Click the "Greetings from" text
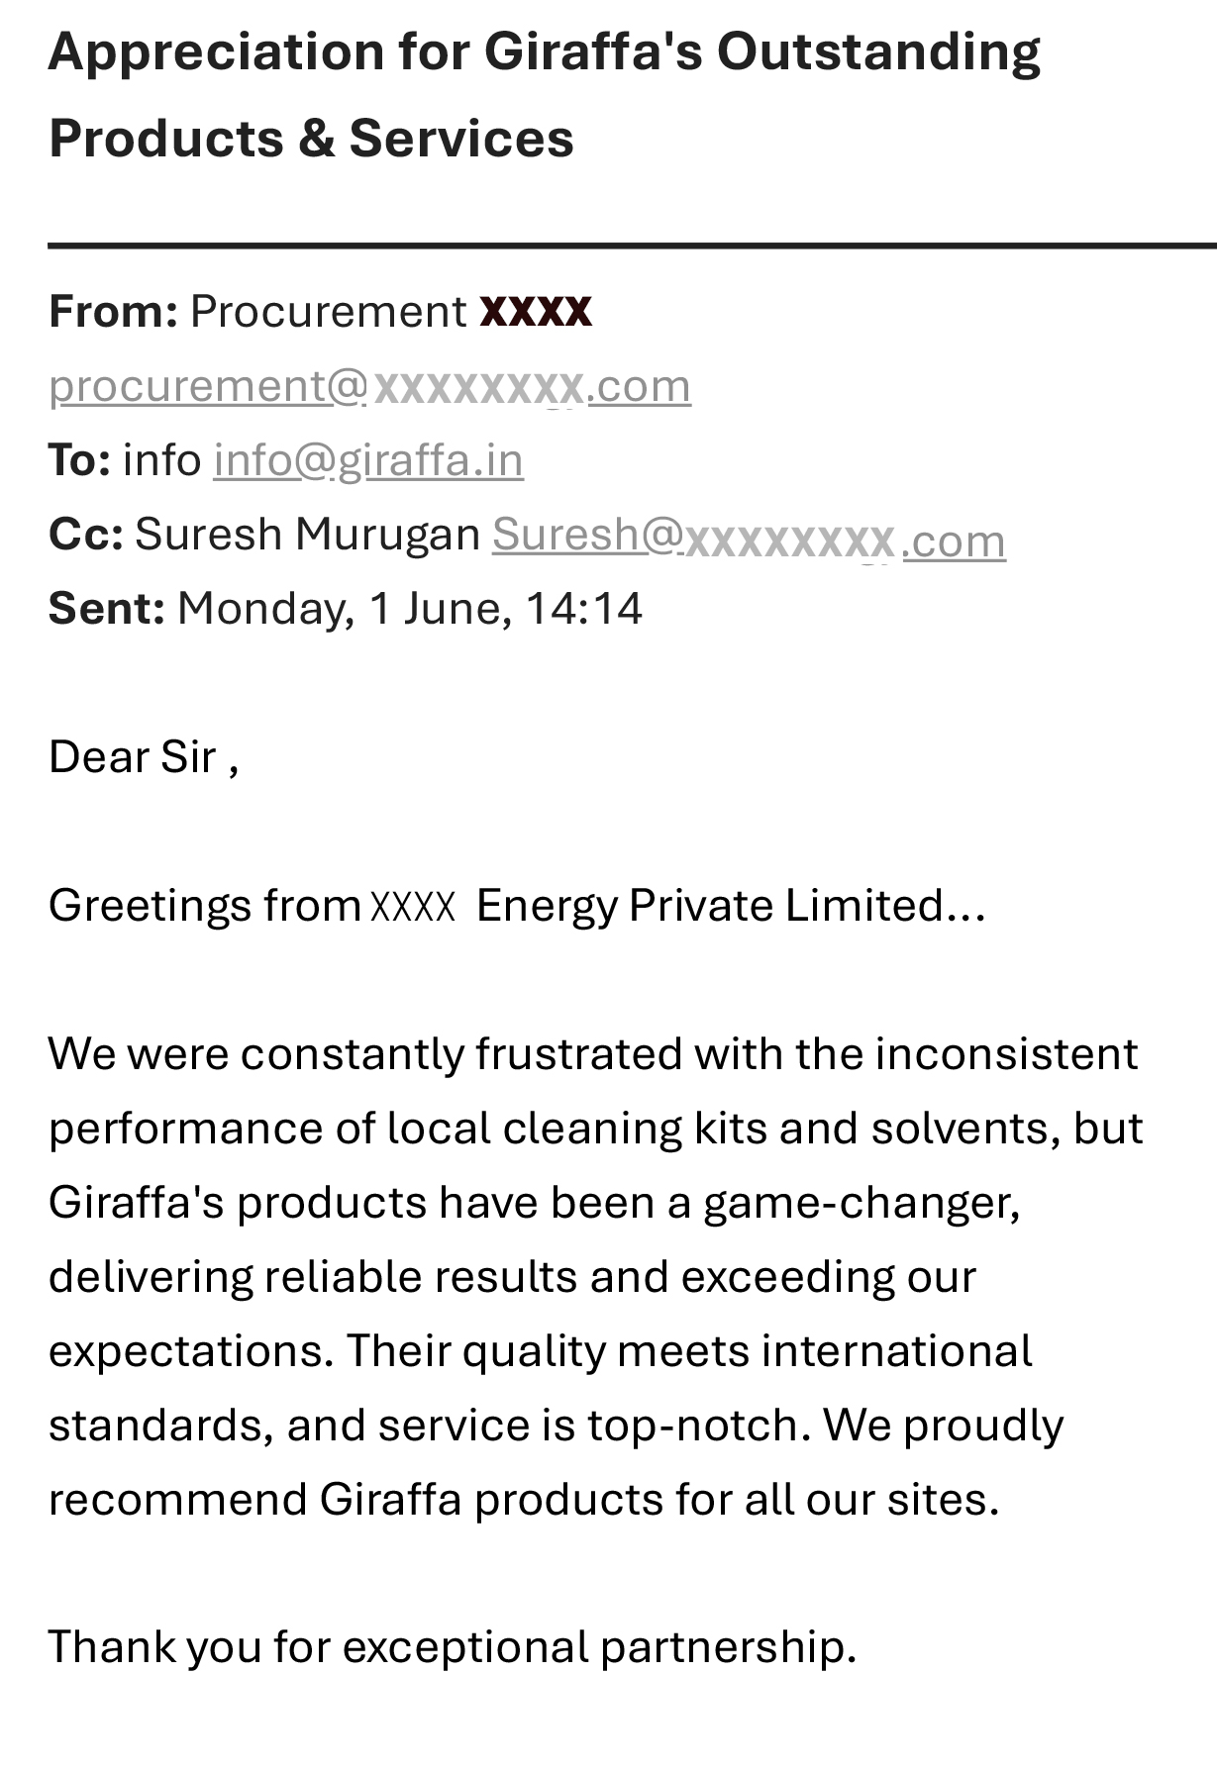 point(204,906)
